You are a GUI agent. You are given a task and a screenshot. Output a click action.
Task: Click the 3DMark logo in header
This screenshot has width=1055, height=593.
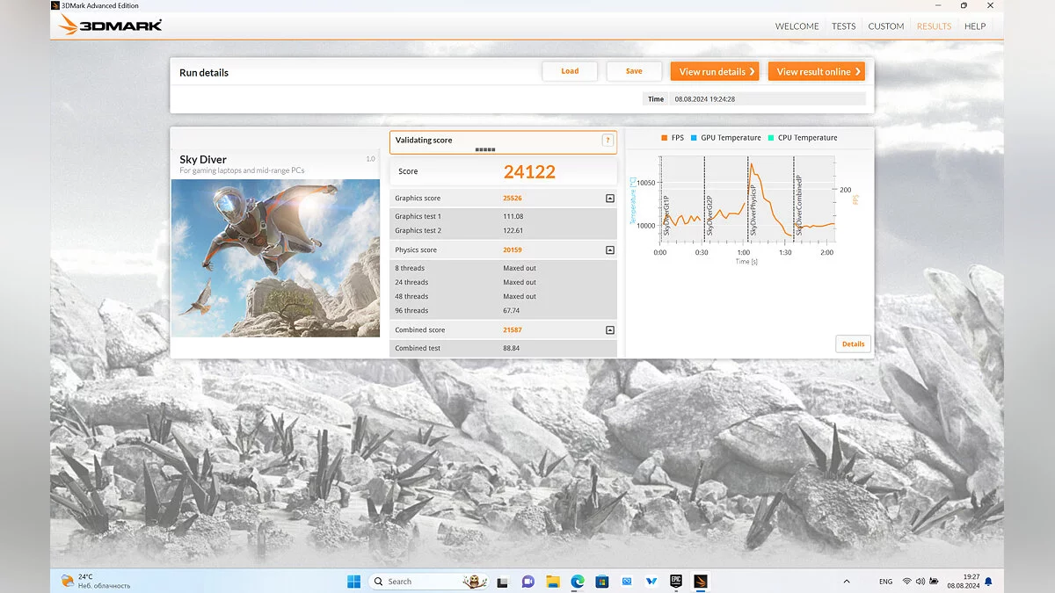pos(110,25)
